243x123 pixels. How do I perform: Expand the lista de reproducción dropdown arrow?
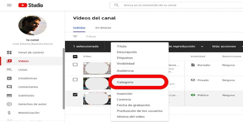click(202, 46)
